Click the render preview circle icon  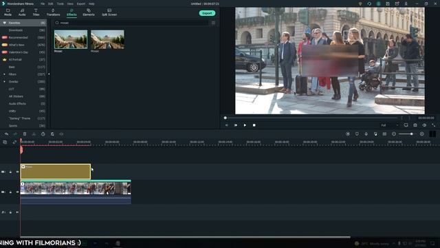(x=348, y=134)
